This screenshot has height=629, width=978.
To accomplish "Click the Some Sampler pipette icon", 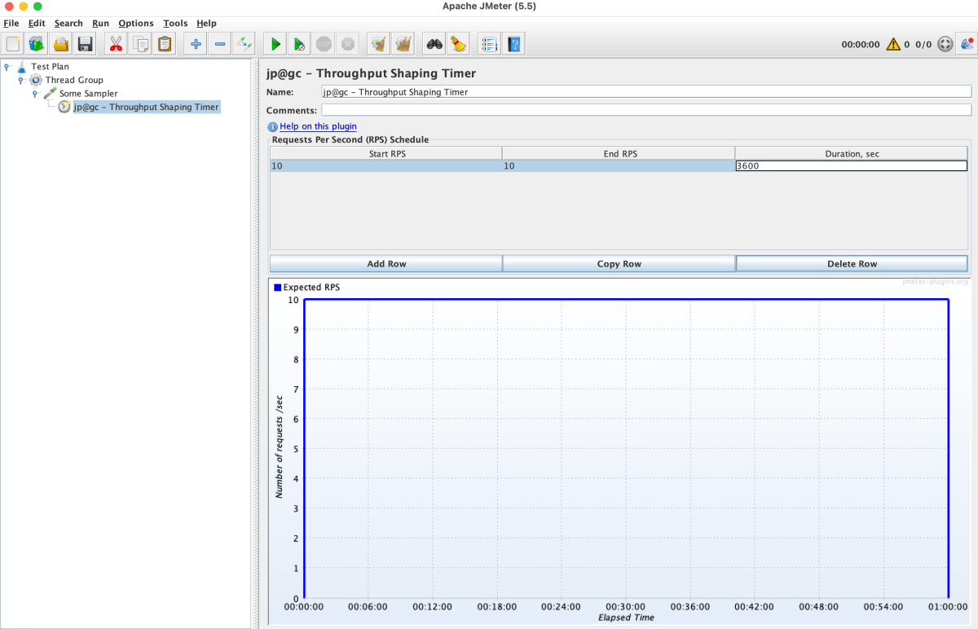I will click(x=50, y=94).
